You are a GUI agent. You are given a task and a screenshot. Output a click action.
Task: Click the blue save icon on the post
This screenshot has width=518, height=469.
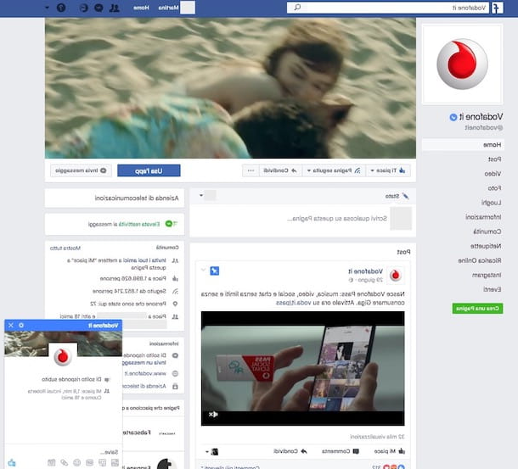click(x=214, y=271)
